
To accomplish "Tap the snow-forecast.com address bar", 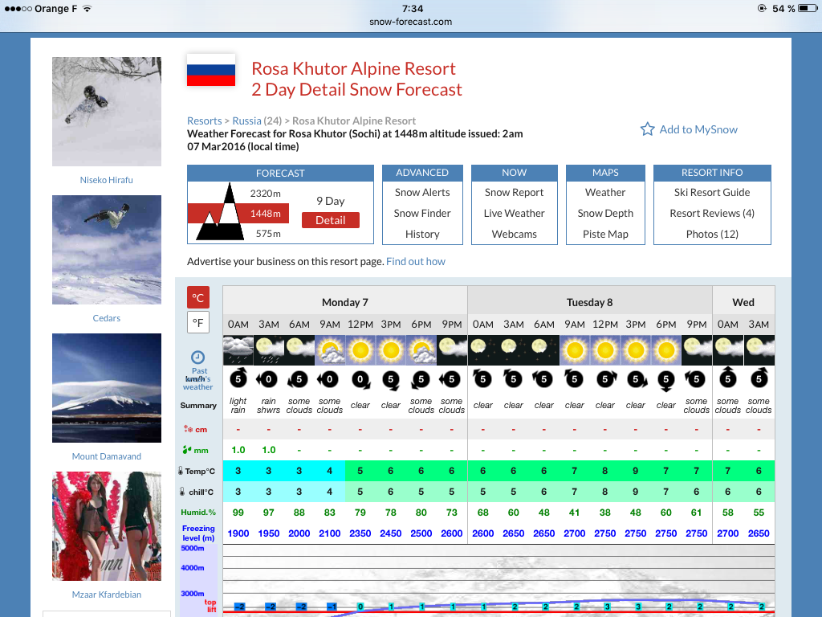I will point(410,22).
